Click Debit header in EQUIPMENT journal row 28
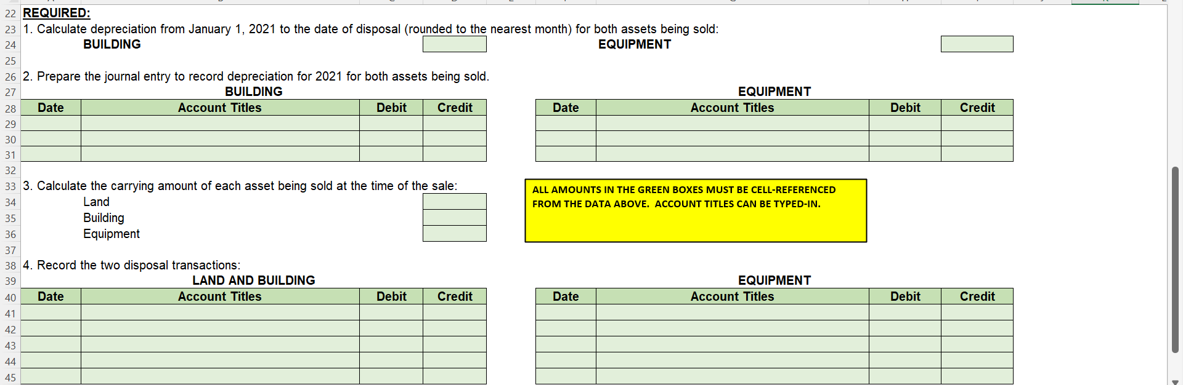Viewport: 1183px width, 385px height. 905,108
